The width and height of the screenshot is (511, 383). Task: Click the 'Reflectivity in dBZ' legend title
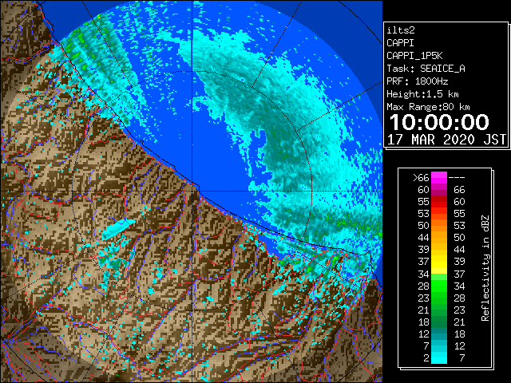[x=485, y=268]
